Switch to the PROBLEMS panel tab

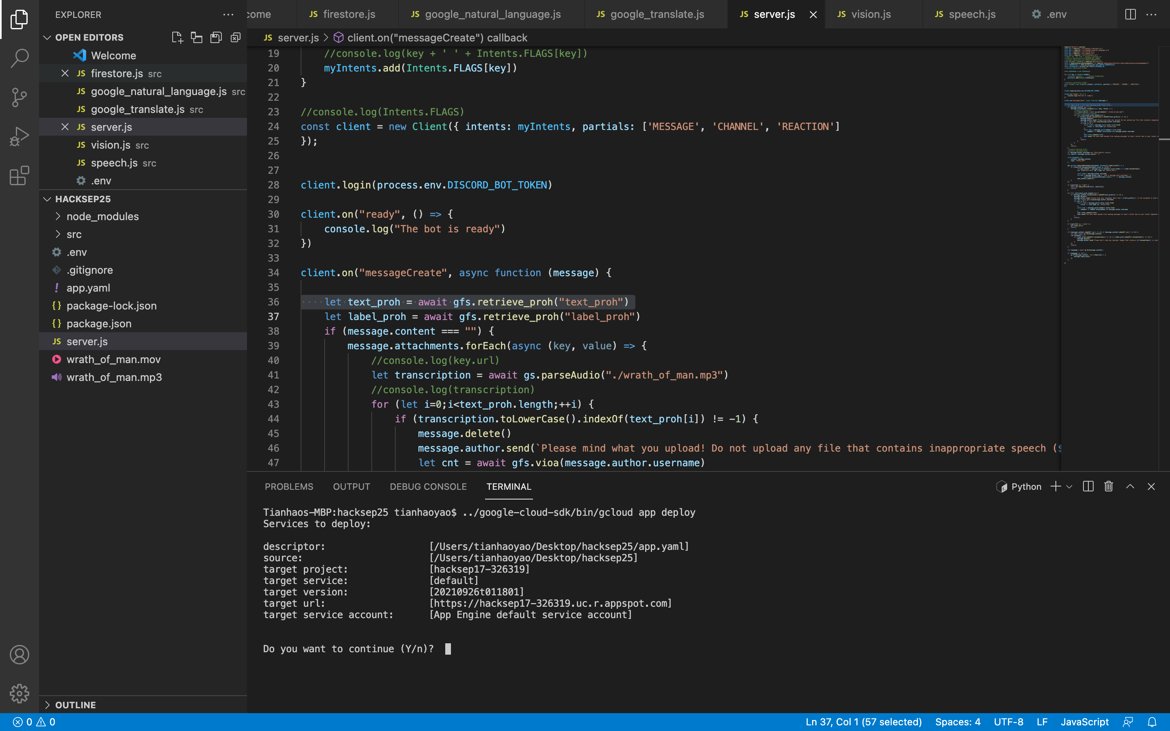coord(288,487)
